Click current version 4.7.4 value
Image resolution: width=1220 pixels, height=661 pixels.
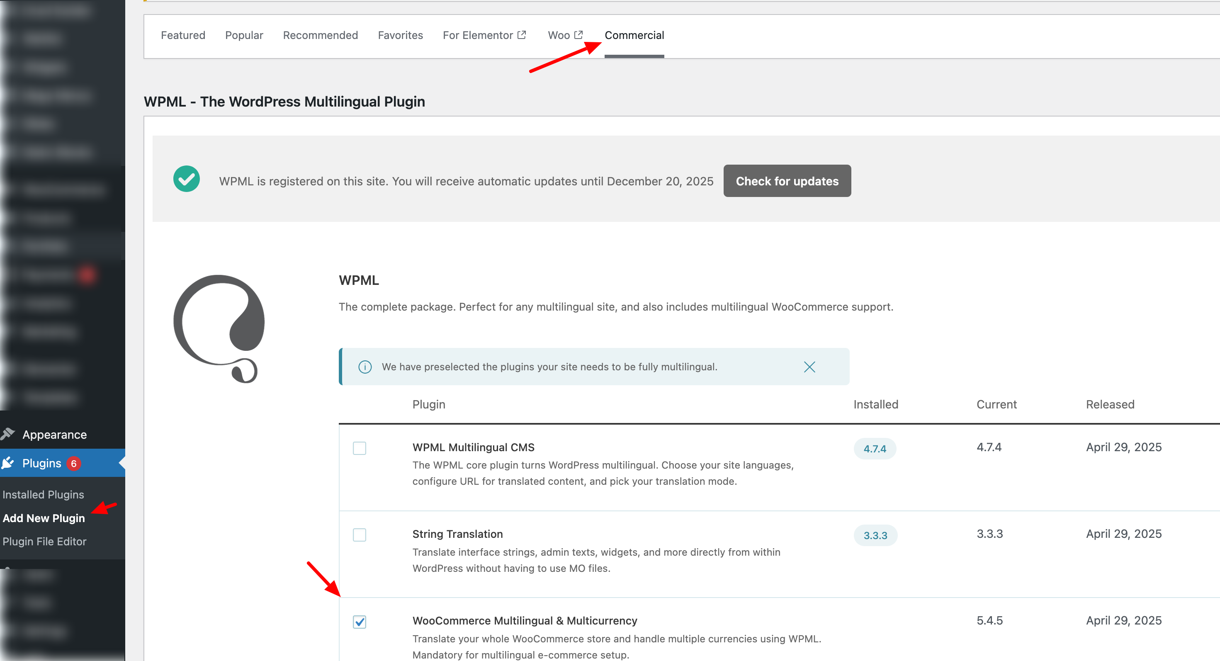click(989, 447)
